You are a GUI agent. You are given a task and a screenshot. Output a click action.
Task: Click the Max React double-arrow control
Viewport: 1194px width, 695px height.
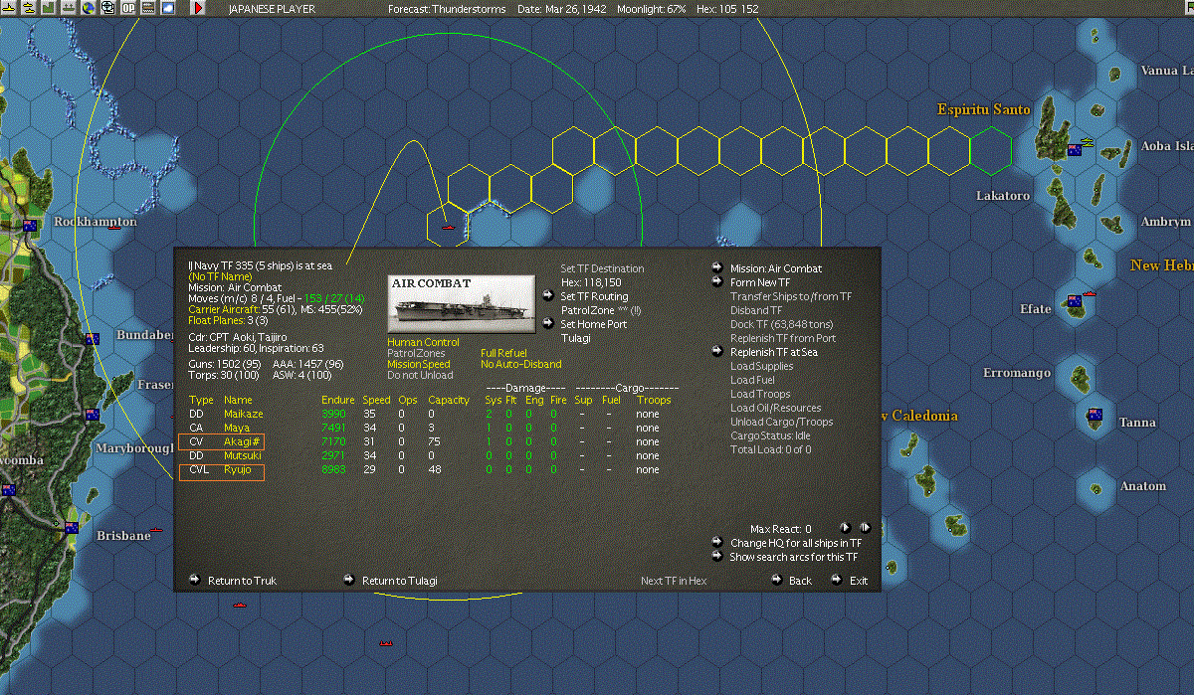(866, 528)
